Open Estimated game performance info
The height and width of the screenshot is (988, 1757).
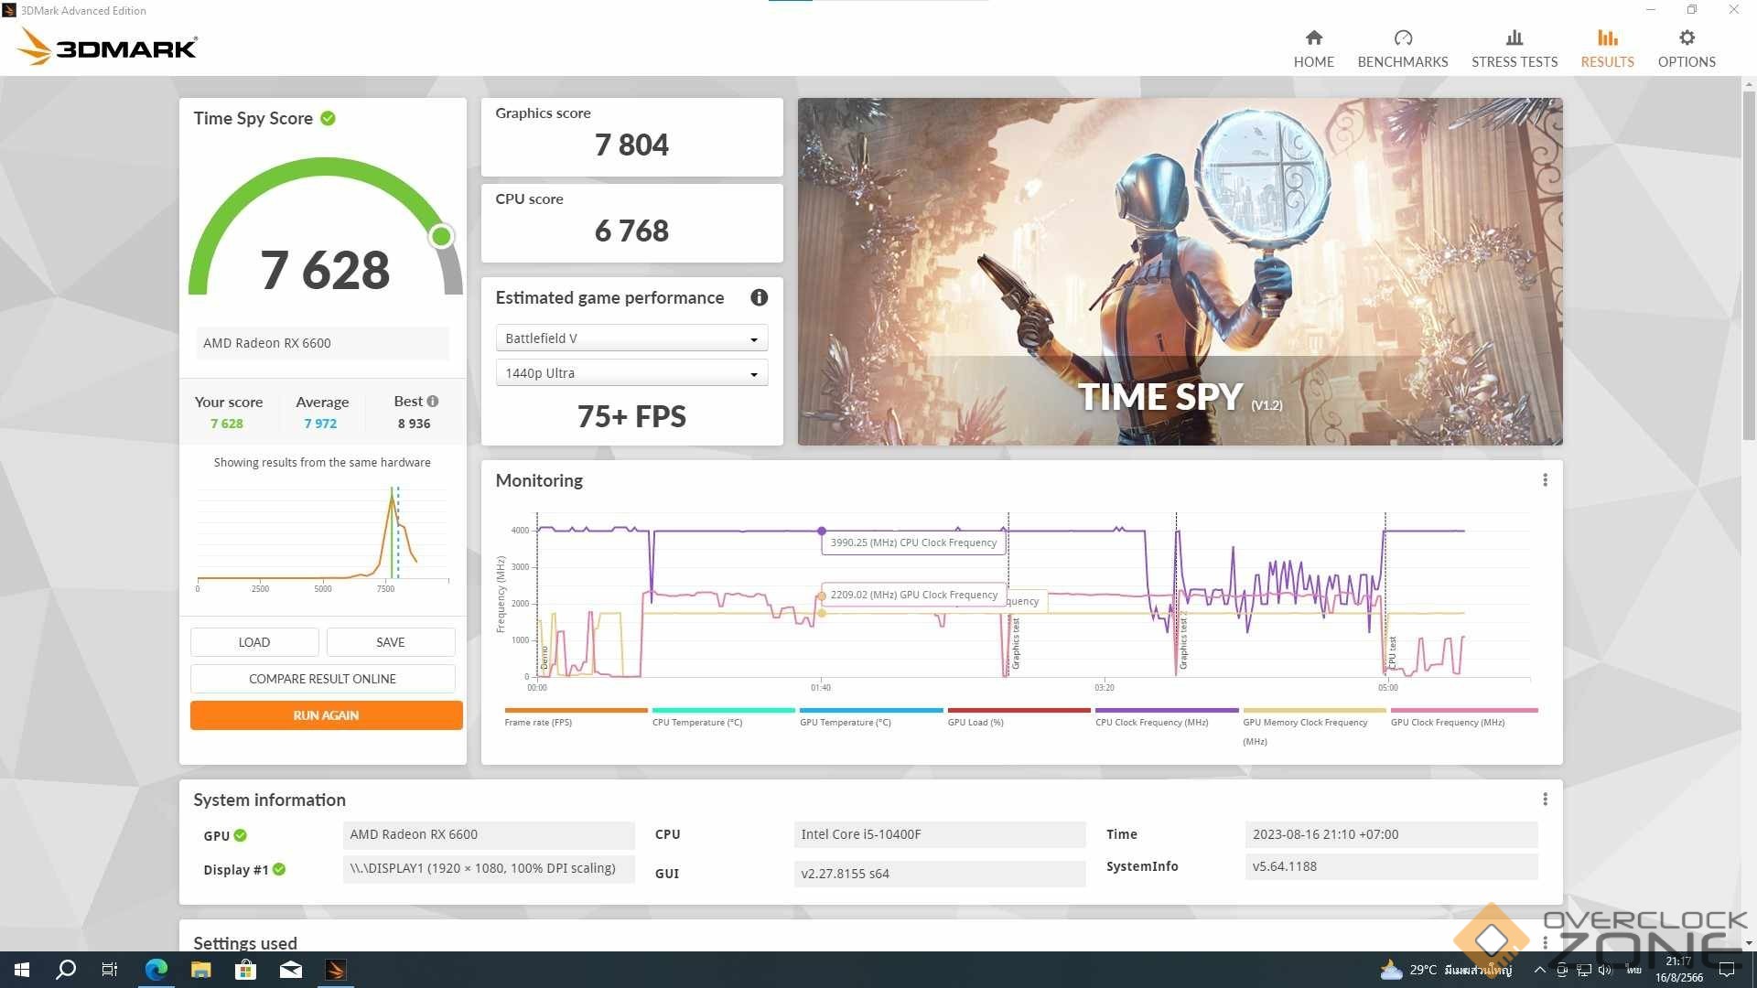[x=759, y=297]
